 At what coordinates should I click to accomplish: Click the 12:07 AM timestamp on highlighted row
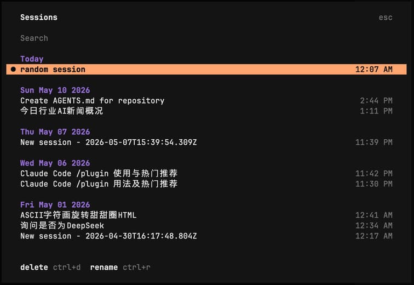(x=373, y=69)
